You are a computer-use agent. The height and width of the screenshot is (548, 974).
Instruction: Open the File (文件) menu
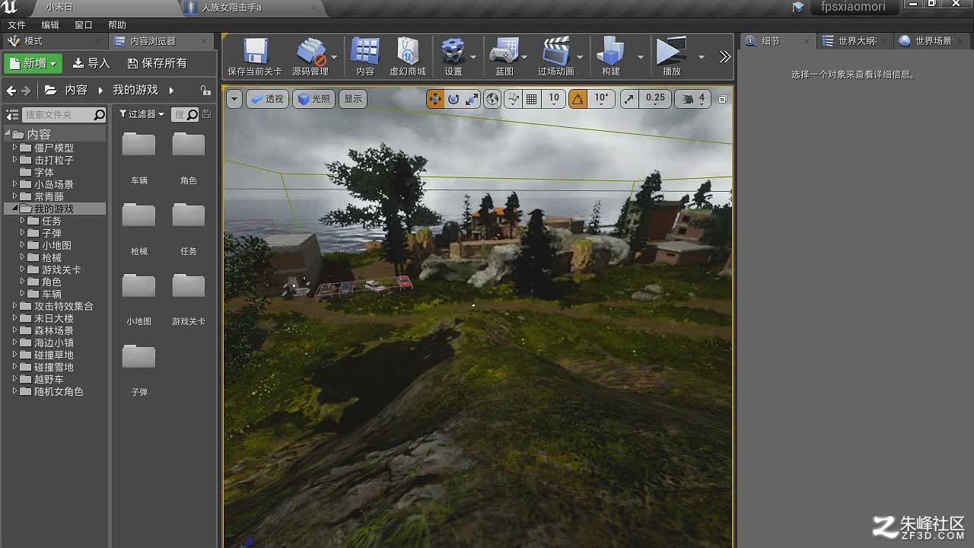pos(16,25)
